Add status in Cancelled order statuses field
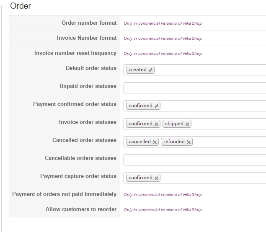266x232 pixels. coord(229,142)
